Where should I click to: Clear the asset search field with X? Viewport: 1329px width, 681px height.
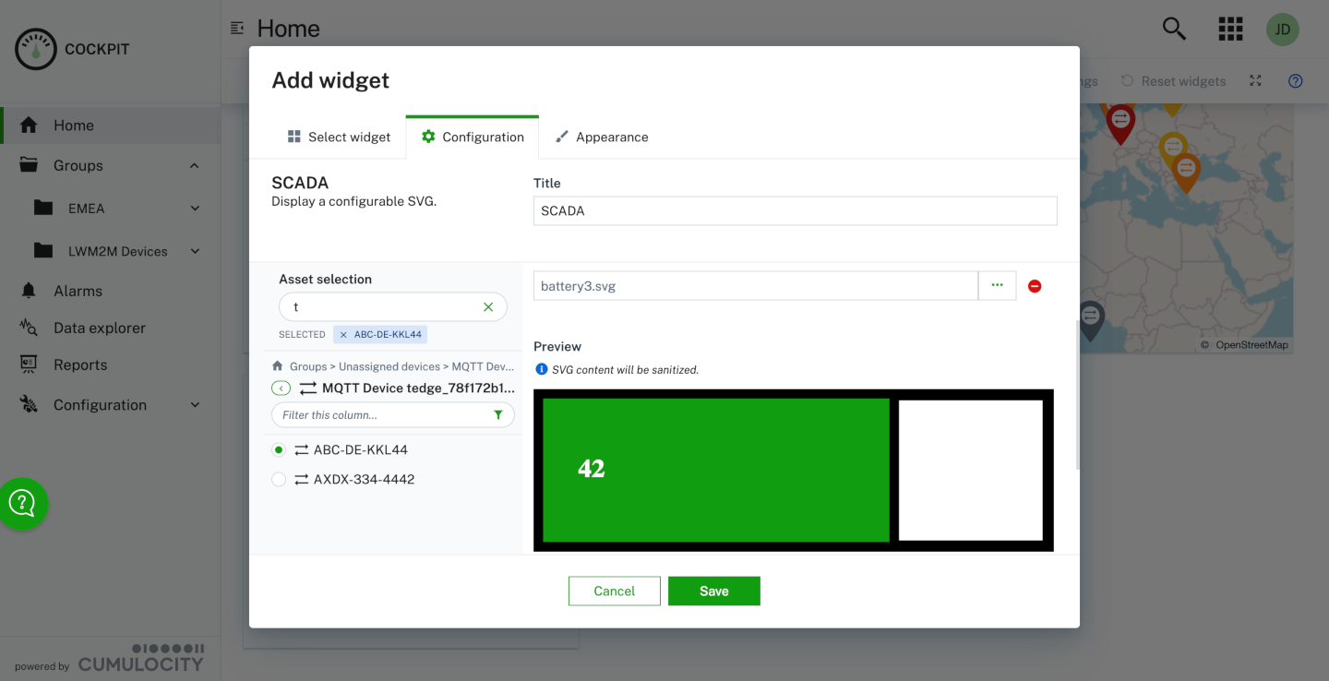488,307
